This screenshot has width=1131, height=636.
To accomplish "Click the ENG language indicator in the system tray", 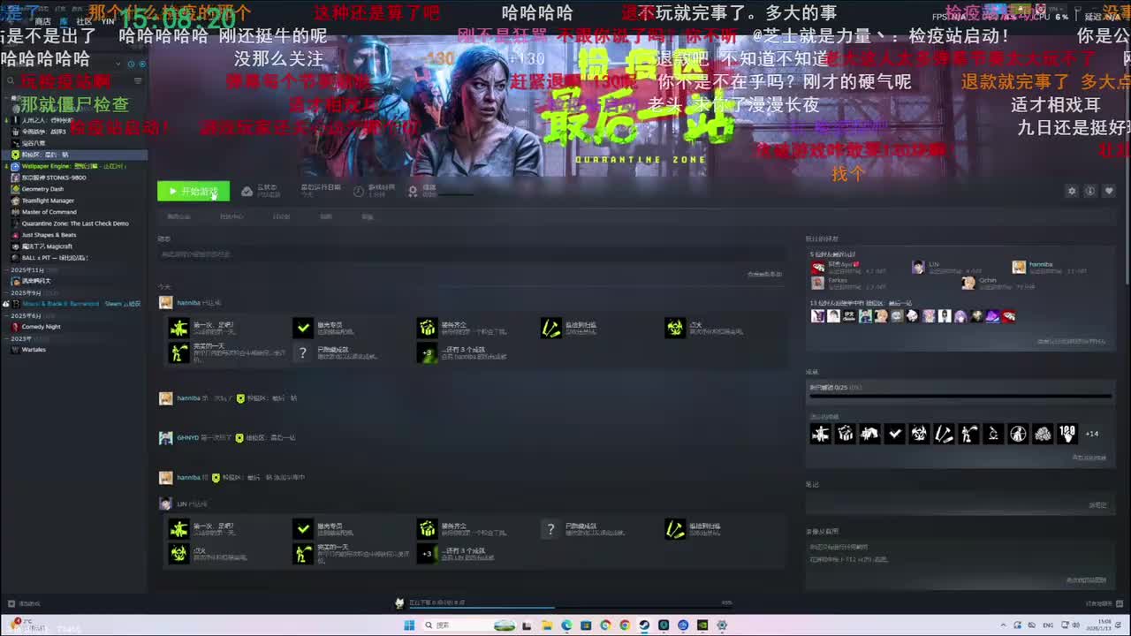I will 1049,625.
